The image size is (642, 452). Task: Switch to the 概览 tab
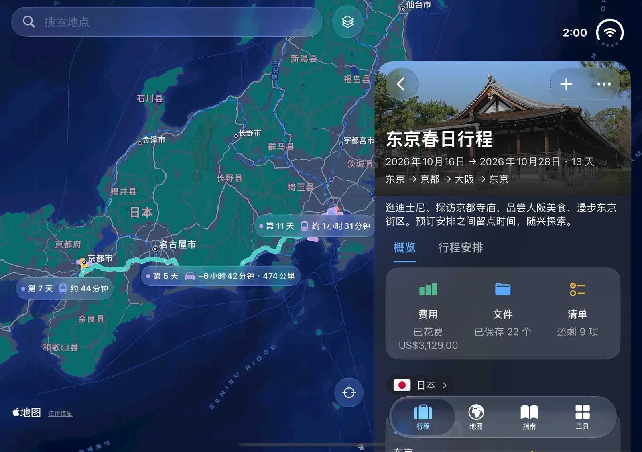coord(404,248)
